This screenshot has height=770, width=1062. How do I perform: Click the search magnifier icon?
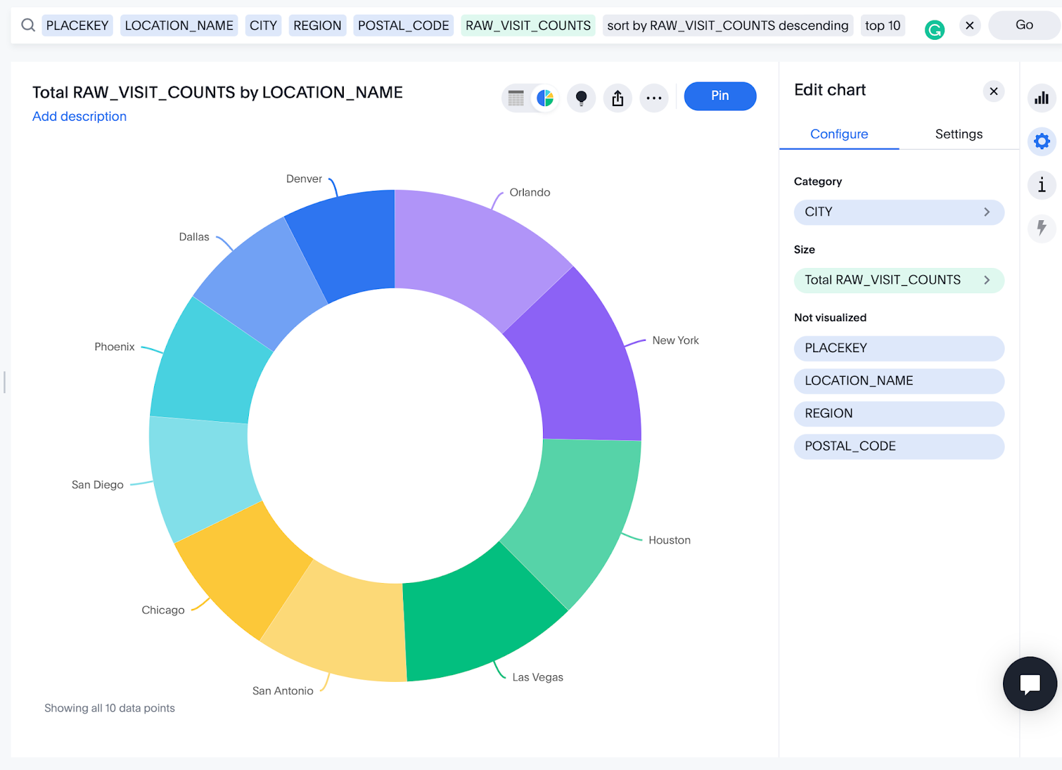[x=28, y=25]
